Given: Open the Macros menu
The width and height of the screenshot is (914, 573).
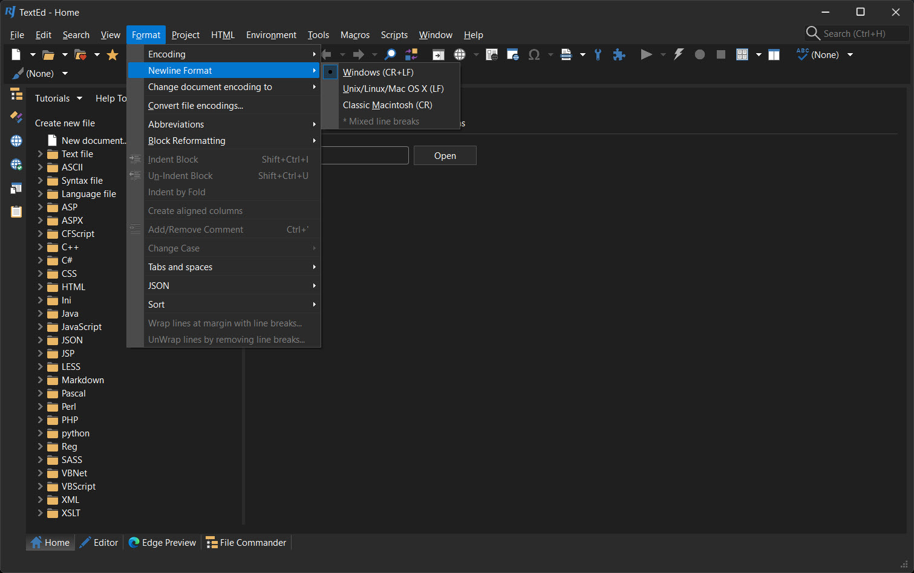Looking at the screenshot, I should pyautogui.click(x=355, y=35).
